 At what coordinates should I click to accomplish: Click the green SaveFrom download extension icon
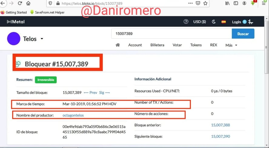pyautogui.click(x=253, y=3)
